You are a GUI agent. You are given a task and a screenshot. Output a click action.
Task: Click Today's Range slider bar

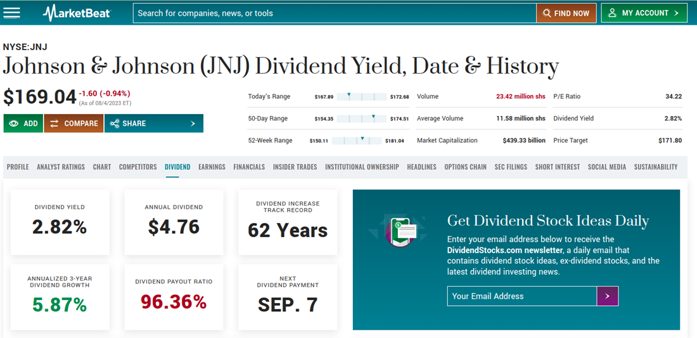(362, 96)
